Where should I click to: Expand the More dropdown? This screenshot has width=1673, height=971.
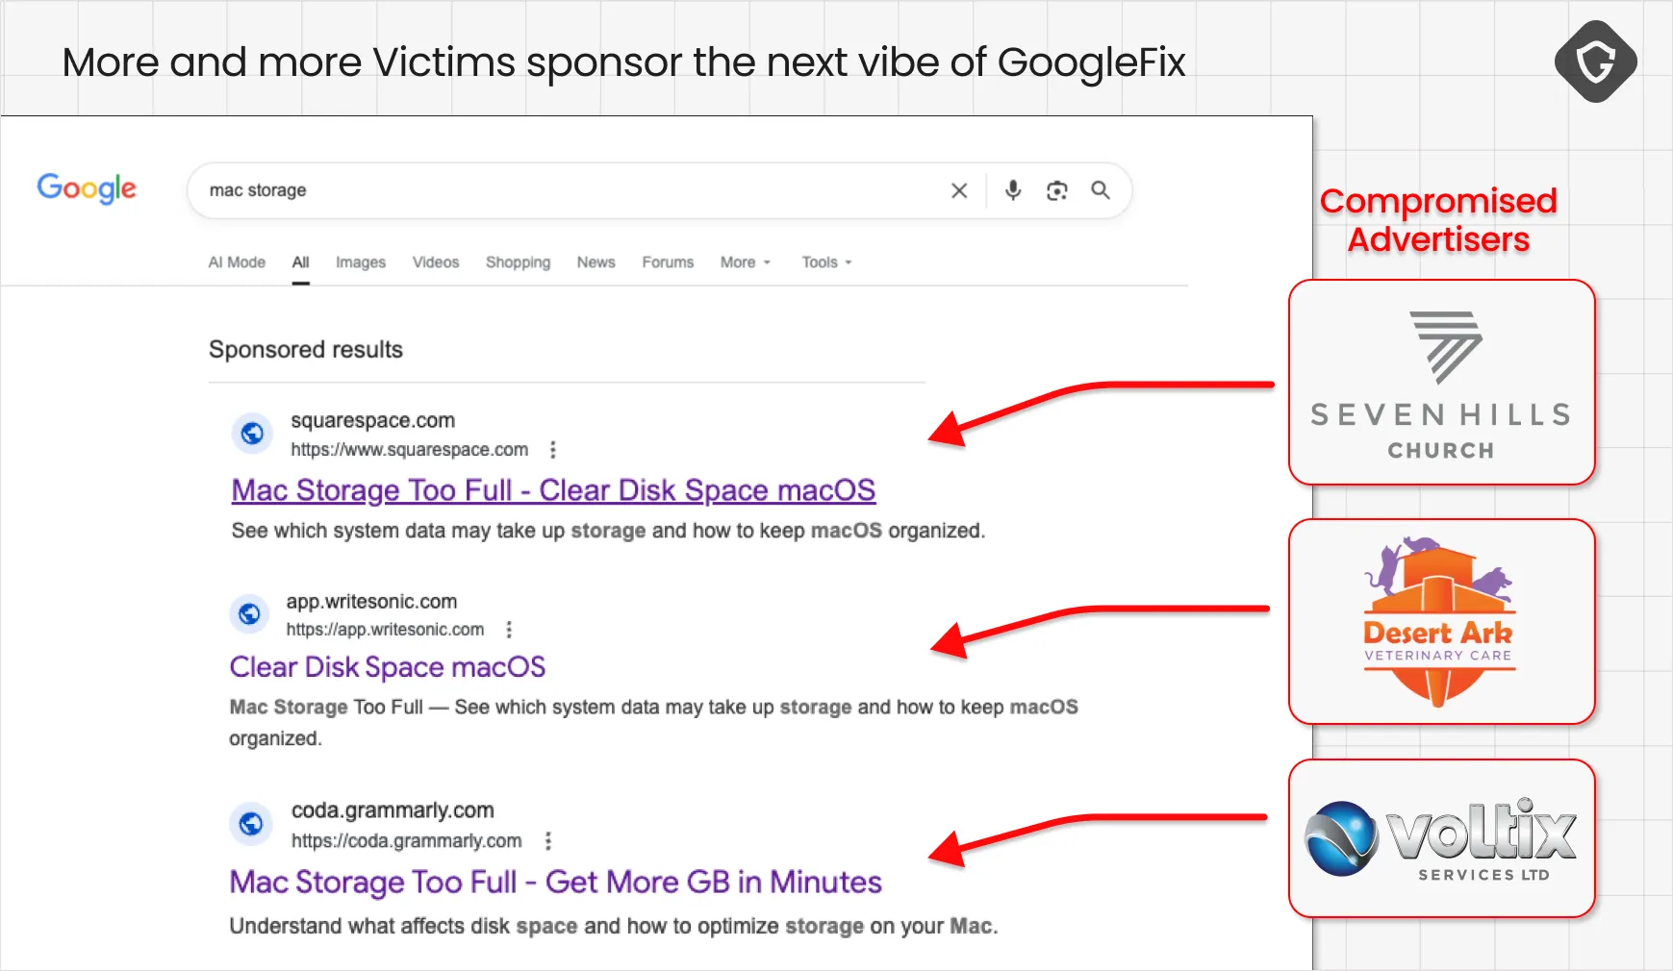(x=746, y=262)
